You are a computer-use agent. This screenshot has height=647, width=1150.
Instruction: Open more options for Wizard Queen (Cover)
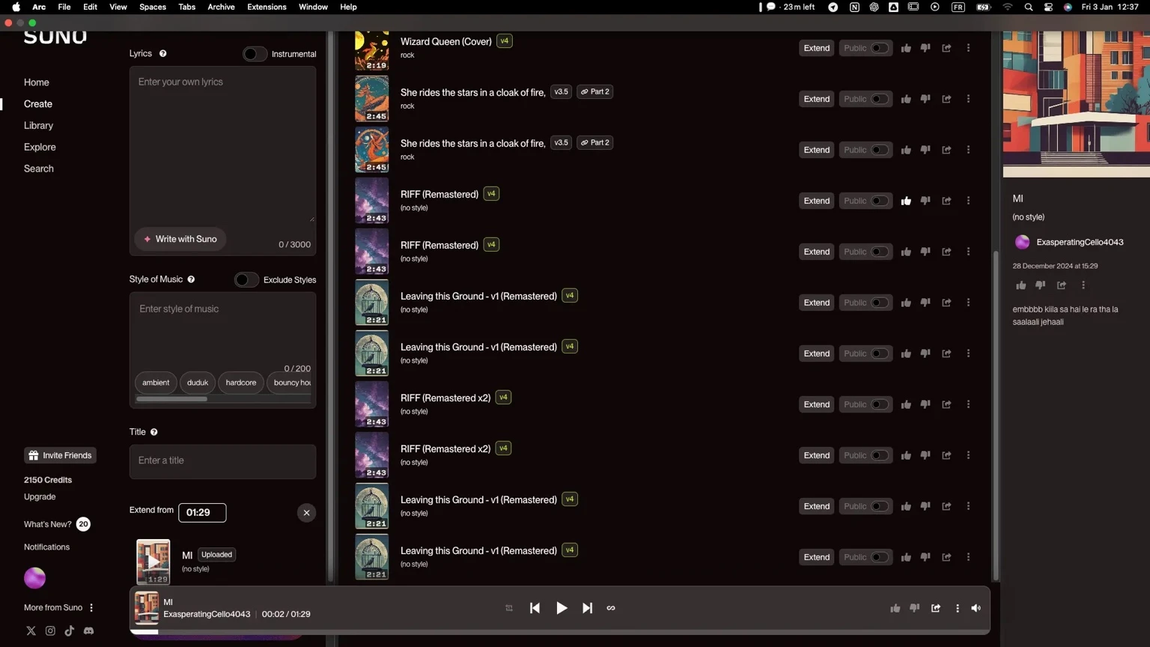click(x=968, y=48)
